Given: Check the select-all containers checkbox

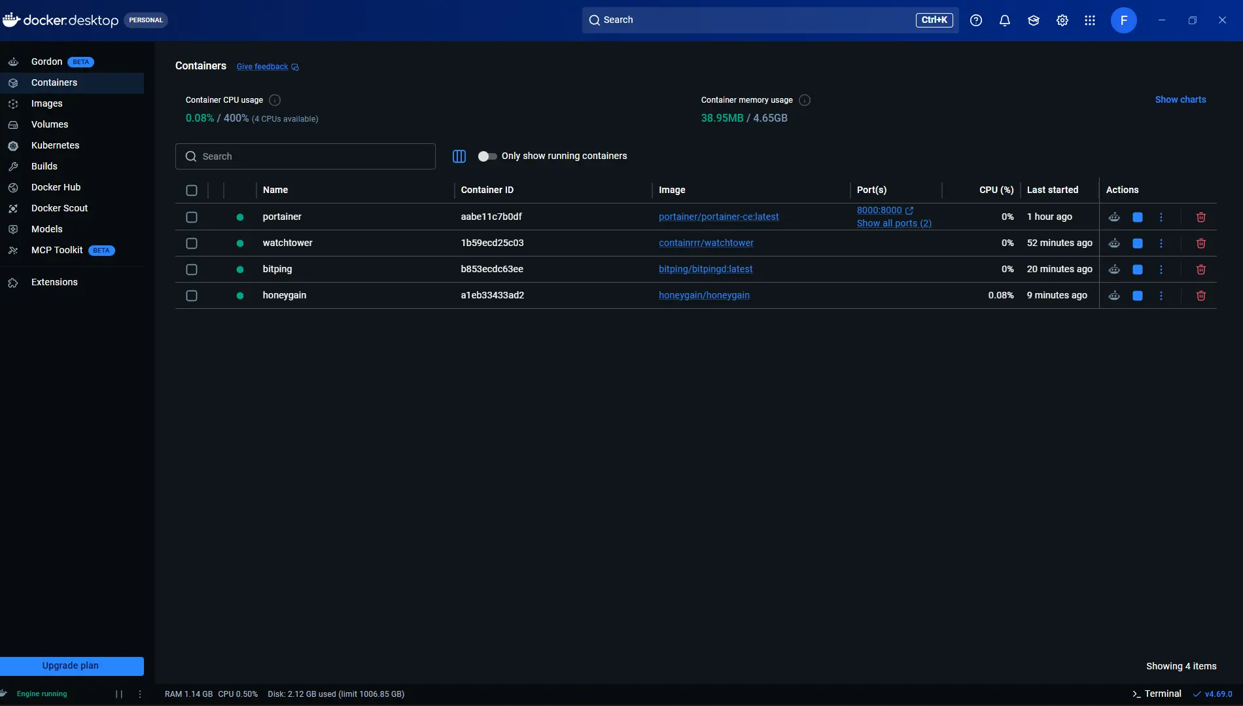Looking at the screenshot, I should [192, 190].
